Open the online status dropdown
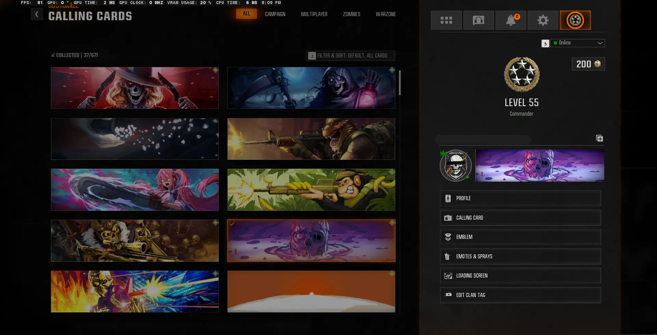657x335 pixels. (578, 43)
